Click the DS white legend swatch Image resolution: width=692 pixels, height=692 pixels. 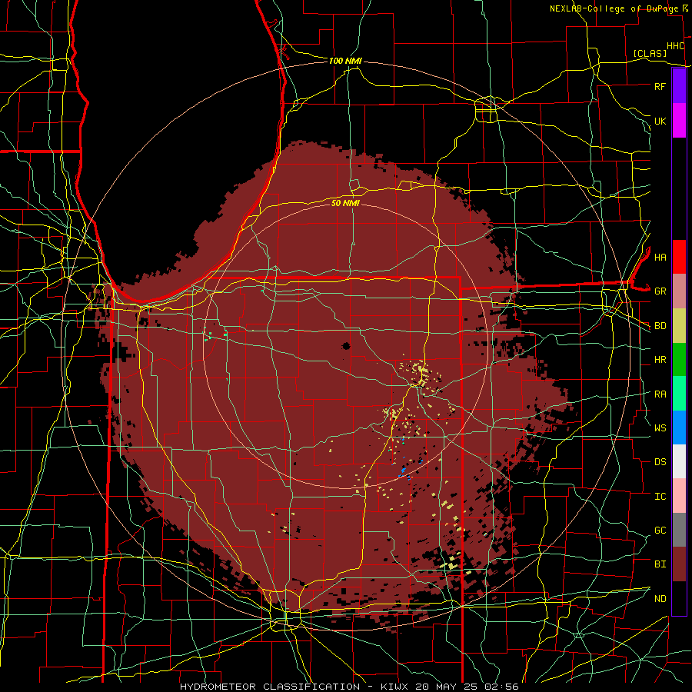[x=679, y=461]
